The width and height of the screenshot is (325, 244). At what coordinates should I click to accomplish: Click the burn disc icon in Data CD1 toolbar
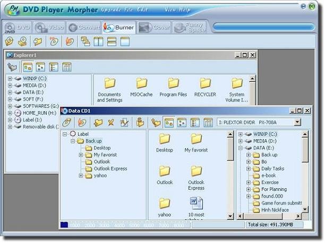[x=82, y=122]
